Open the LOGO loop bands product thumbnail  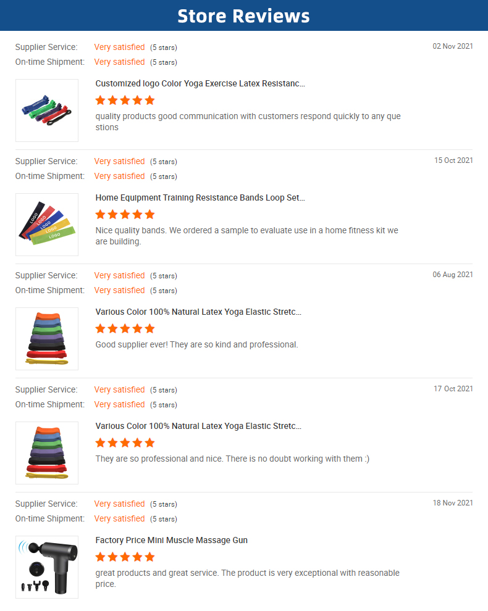tap(47, 225)
